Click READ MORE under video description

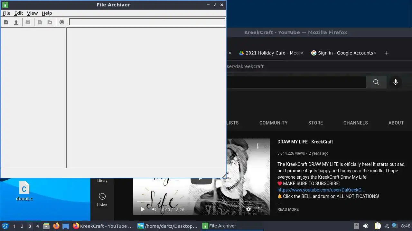tap(288, 210)
